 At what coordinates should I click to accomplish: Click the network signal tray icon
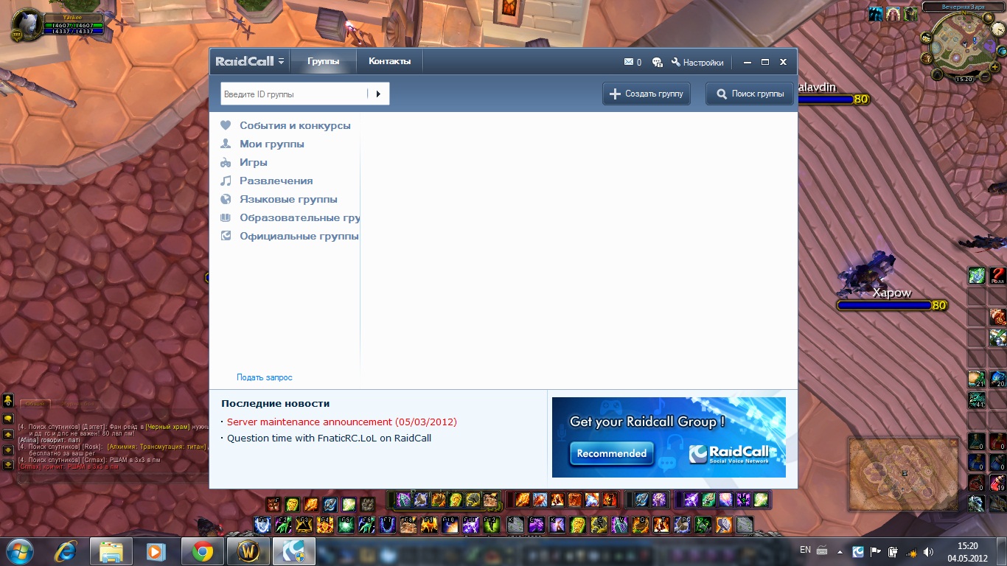pyautogui.click(x=910, y=551)
